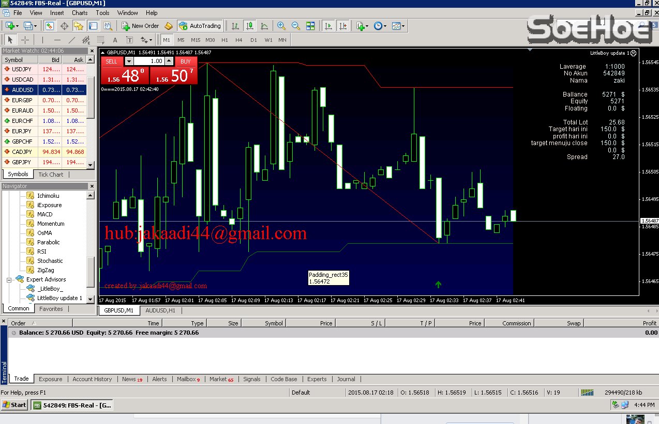Draw a vertical line tool

click(42, 40)
